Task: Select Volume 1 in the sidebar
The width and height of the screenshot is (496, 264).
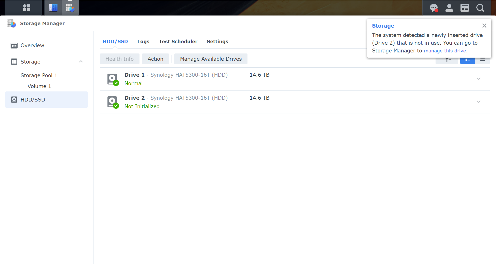Action: [39, 86]
